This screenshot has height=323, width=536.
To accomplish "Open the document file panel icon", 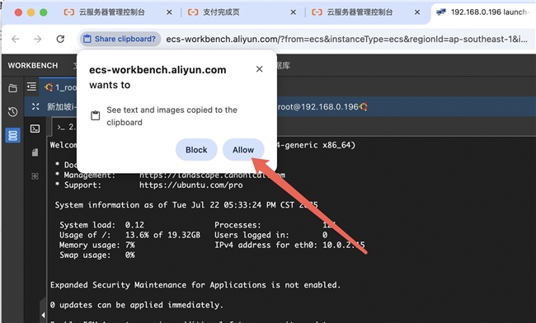I will pyautogui.click(x=35, y=152).
